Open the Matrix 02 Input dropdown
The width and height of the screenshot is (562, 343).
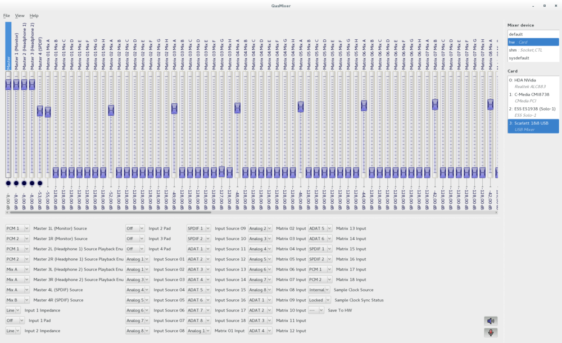260,228
